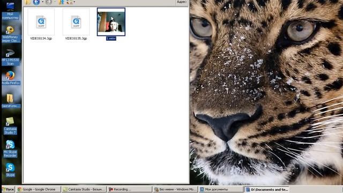This screenshot has height=193, width=343.
Task: Open the WebMoney Keeper Classic desktop icon
Action: (10, 34)
